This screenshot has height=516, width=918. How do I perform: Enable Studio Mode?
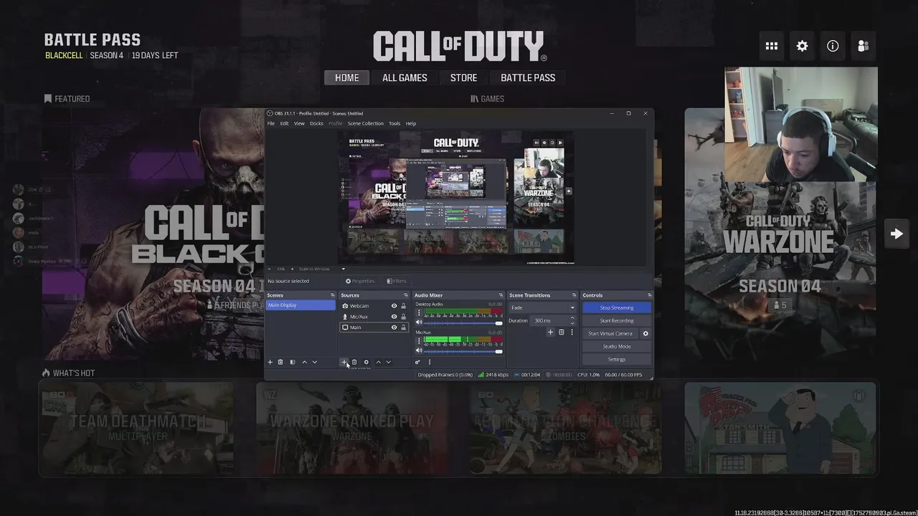point(617,346)
